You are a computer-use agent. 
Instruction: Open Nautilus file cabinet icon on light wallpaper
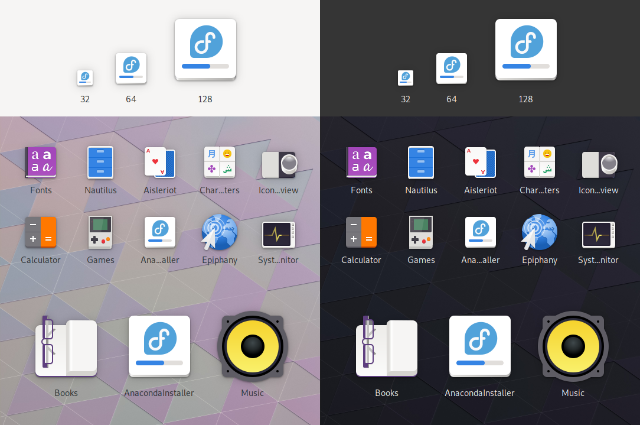(x=100, y=162)
